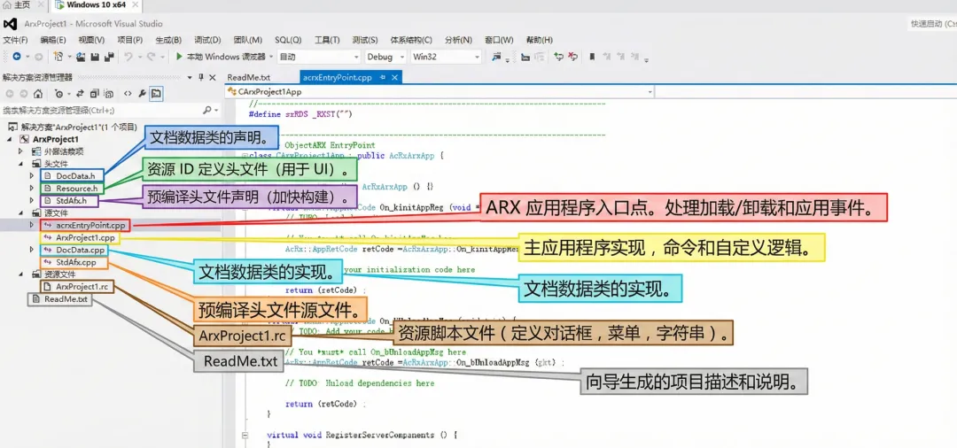Click the undo arrow icon
The image size is (957, 448).
click(x=128, y=56)
